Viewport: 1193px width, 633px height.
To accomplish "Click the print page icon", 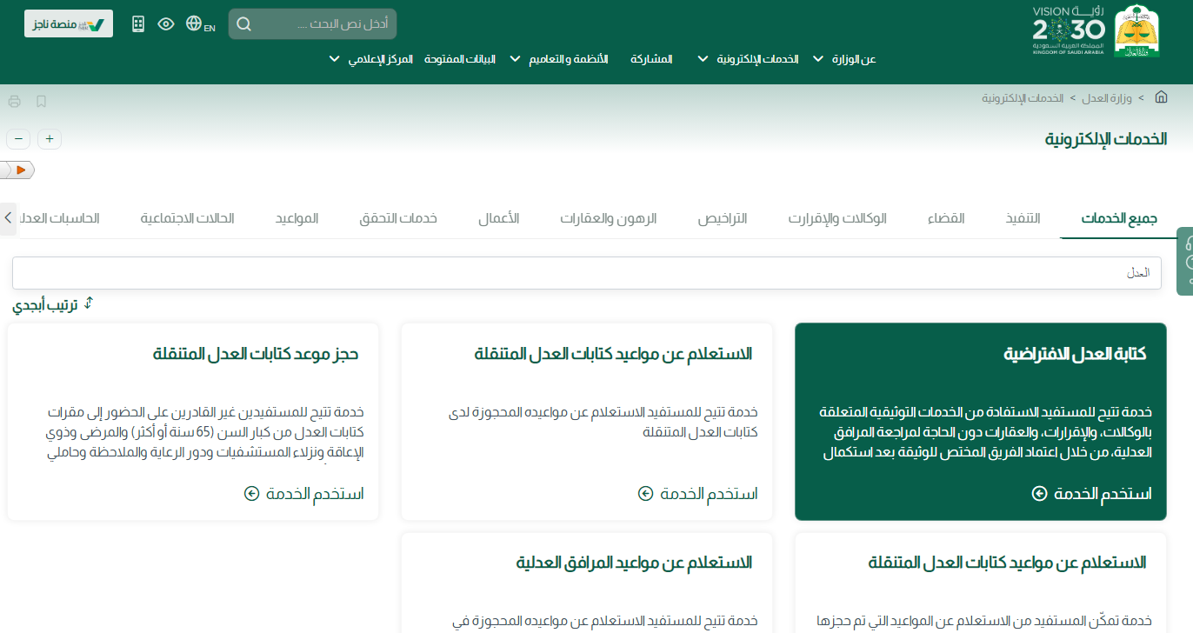I will [x=14, y=102].
